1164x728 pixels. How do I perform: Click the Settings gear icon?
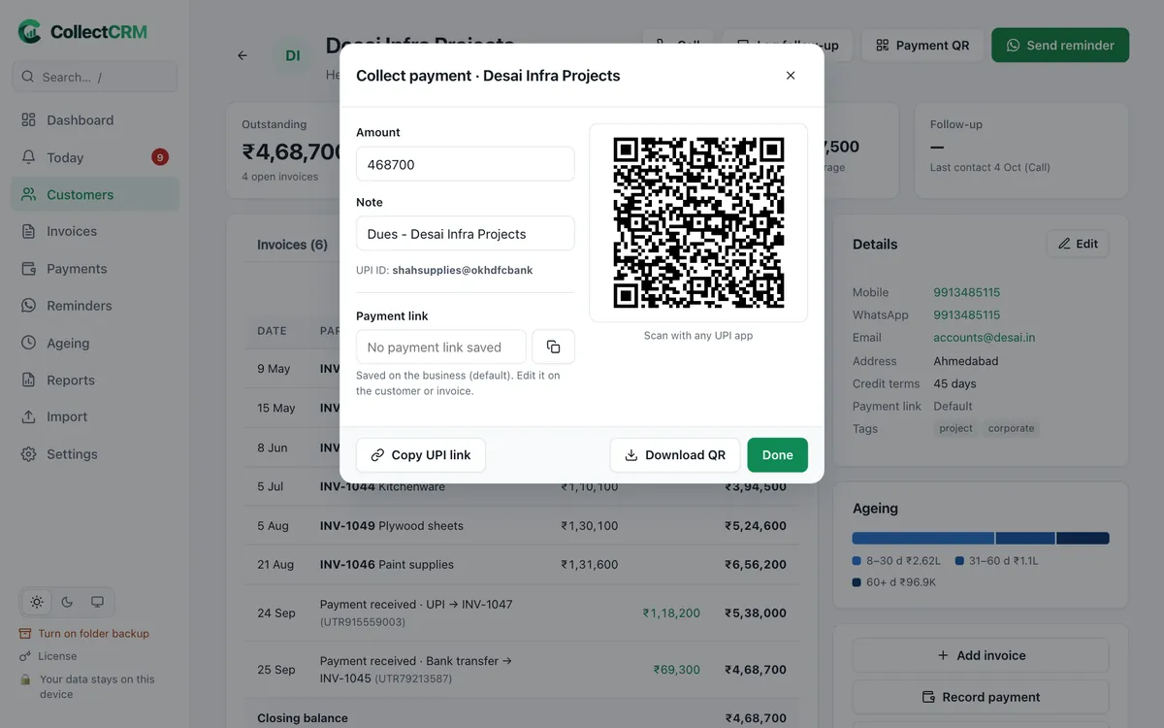[x=28, y=453]
